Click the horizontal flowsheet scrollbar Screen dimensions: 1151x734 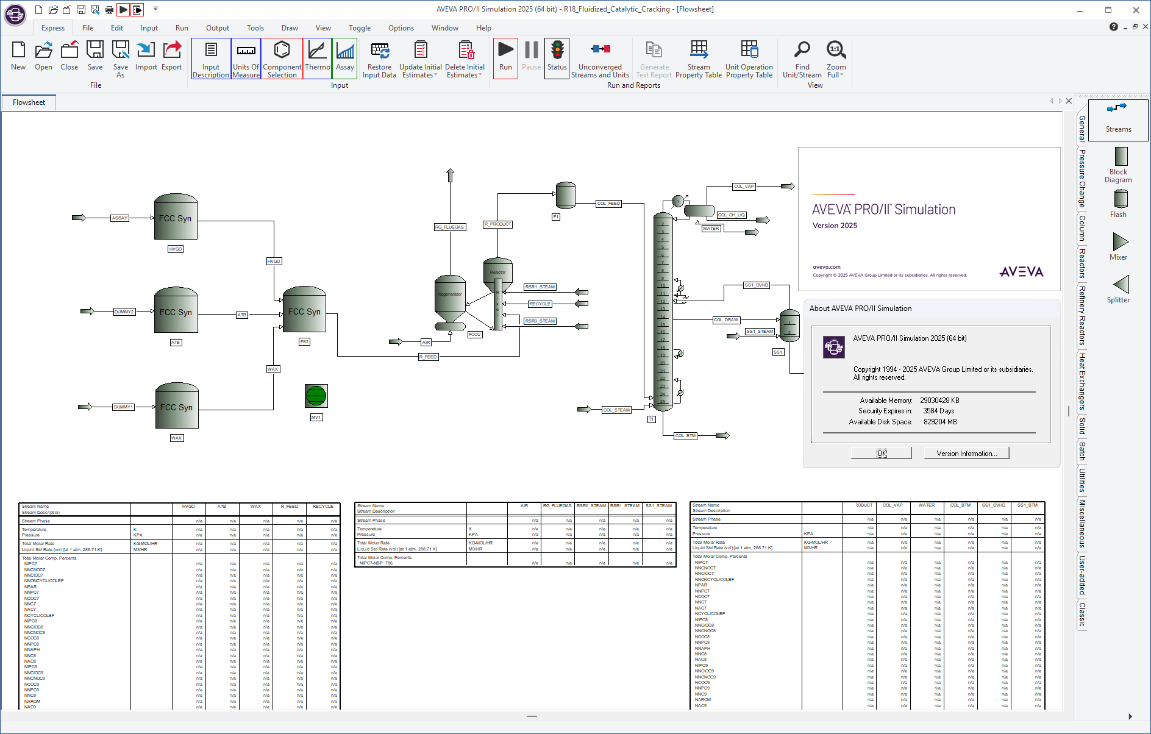pyautogui.click(x=531, y=717)
